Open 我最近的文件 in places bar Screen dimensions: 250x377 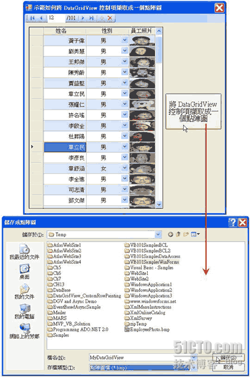24,252
